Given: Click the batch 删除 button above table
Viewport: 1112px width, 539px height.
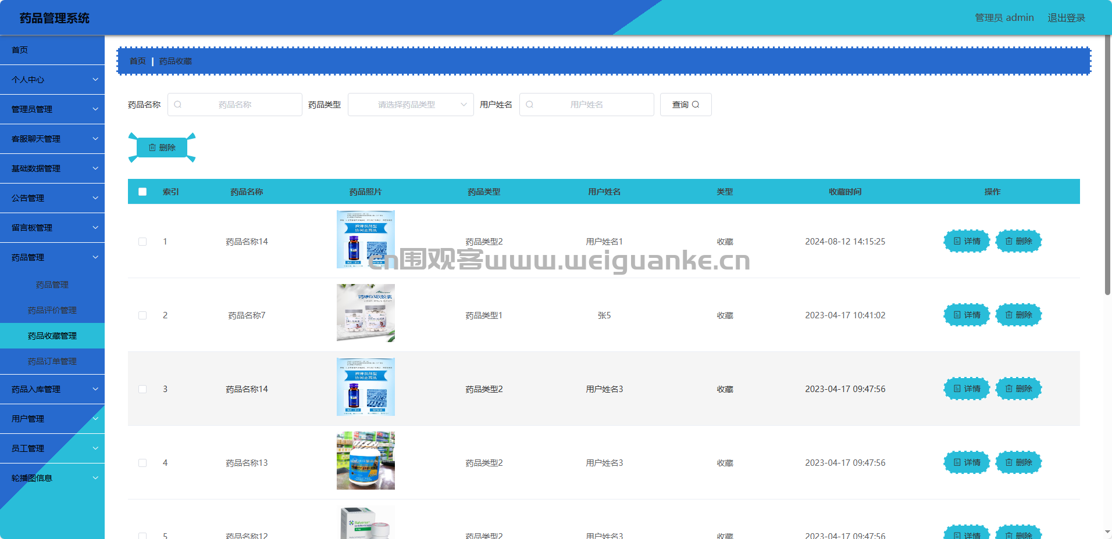Looking at the screenshot, I should [162, 148].
